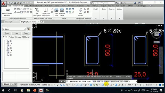The width and height of the screenshot is (165, 93).
Task: Toggle the drawing grid display in status bar
Action: pos(49,85)
